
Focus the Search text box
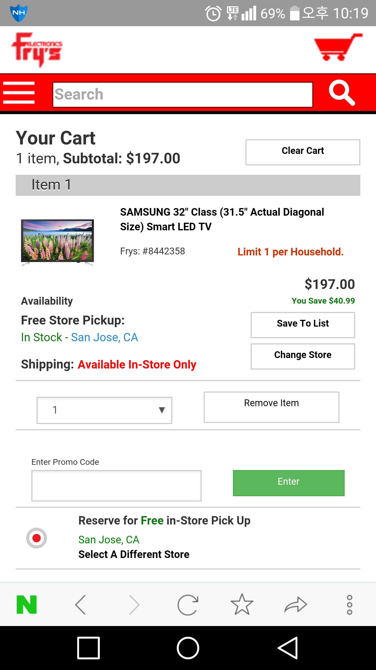(183, 94)
